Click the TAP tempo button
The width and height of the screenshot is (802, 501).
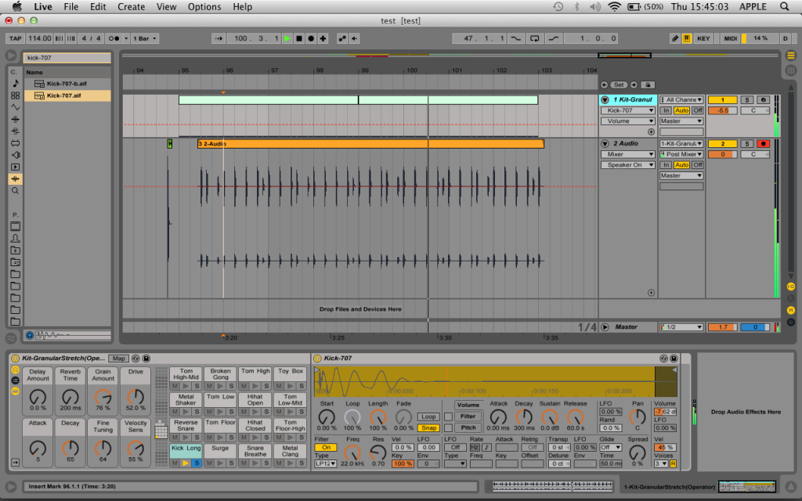(x=16, y=38)
